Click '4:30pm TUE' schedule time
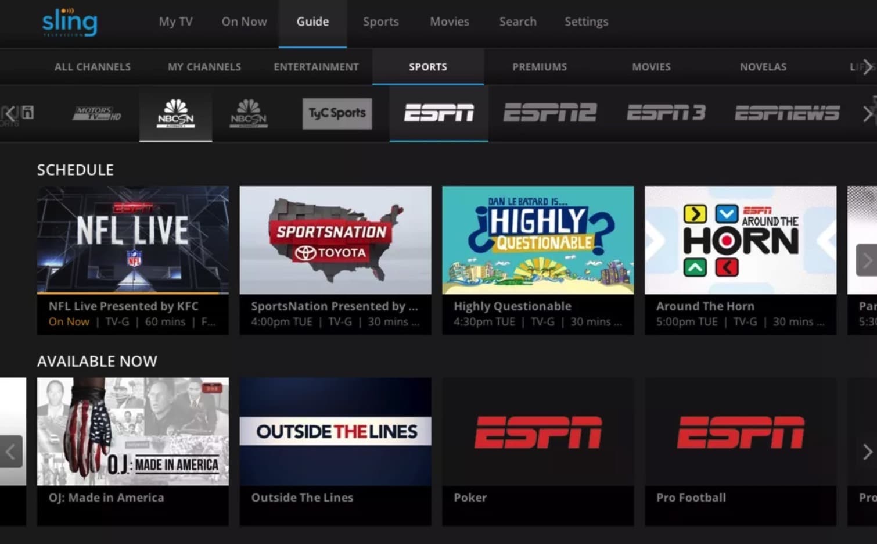The image size is (877, 544). 484,322
